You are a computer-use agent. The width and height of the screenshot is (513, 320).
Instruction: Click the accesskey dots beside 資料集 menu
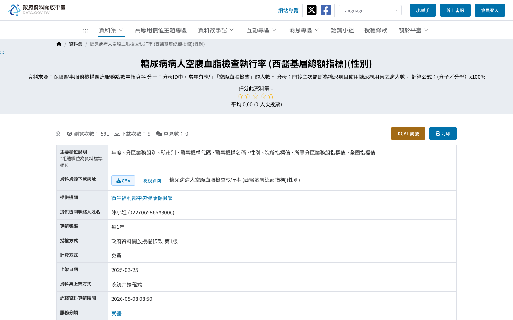pos(85,31)
